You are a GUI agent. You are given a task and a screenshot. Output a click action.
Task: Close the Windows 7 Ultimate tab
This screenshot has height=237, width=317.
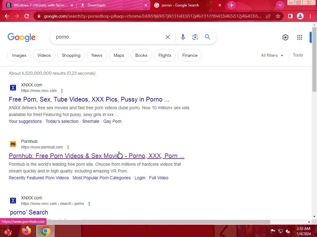[72, 5]
